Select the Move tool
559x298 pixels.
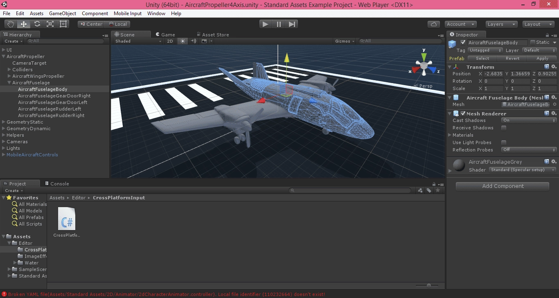coord(24,24)
